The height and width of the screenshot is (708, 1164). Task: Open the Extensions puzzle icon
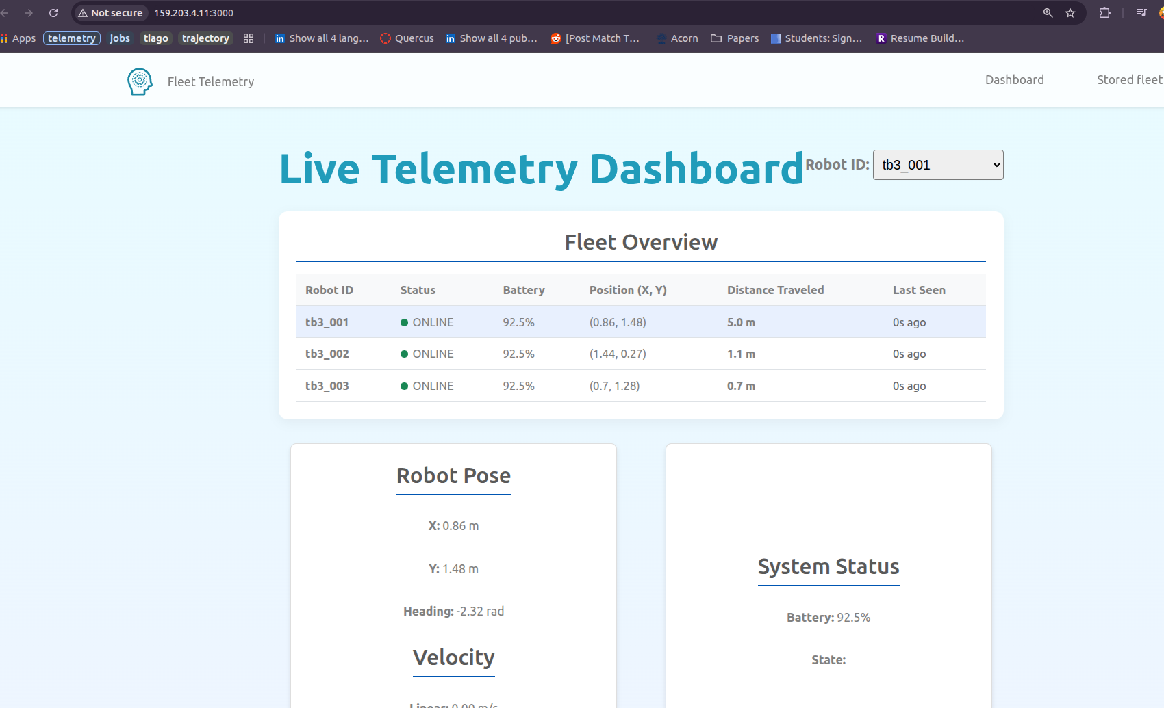click(x=1104, y=13)
